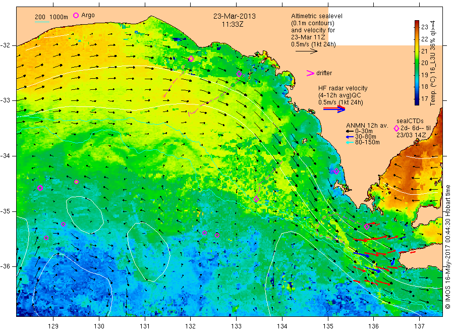The image size is (454, 333).
Task: Click the sealCTDs legend diamond symbol
Action: pos(396,128)
